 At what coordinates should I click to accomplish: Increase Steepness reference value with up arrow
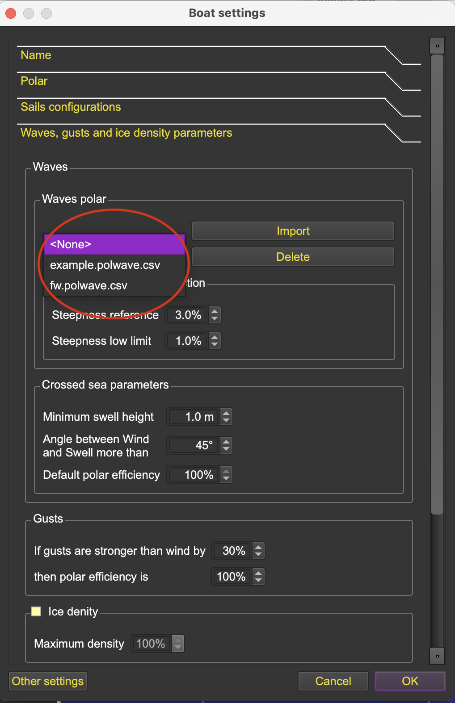tap(215, 311)
